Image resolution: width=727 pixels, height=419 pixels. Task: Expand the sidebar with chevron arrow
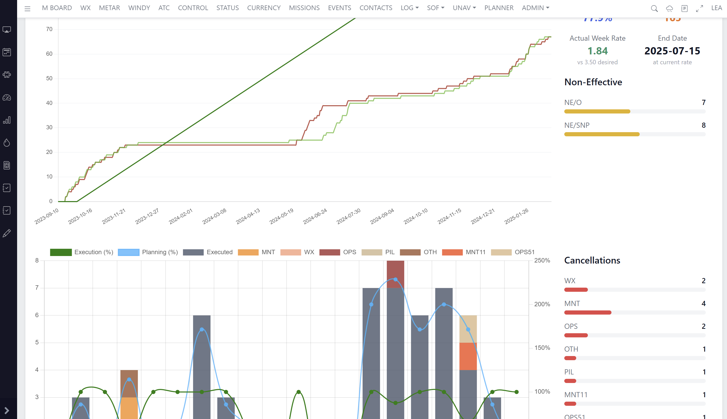click(7, 411)
